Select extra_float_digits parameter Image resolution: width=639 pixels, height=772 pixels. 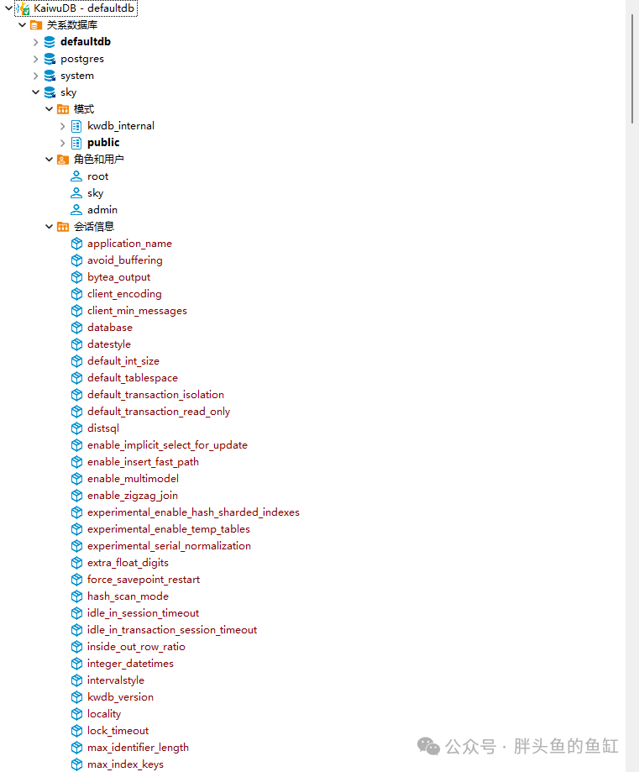click(x=128, y=563)
